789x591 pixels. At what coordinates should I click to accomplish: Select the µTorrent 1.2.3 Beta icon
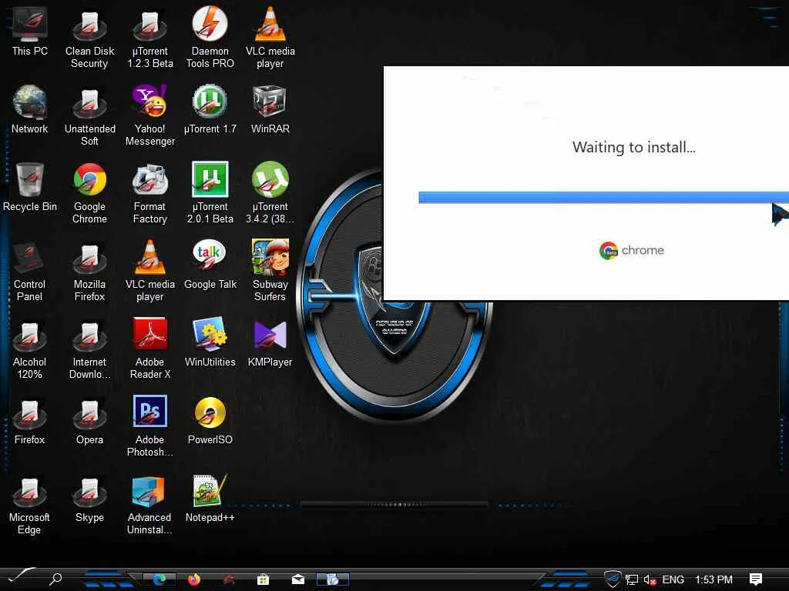(x=150, y=38)
